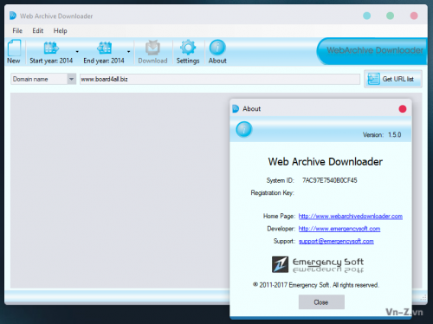Click the support@emergencysoft.com email link
Viewport: 433px width, 324px height.
(336, 241)
